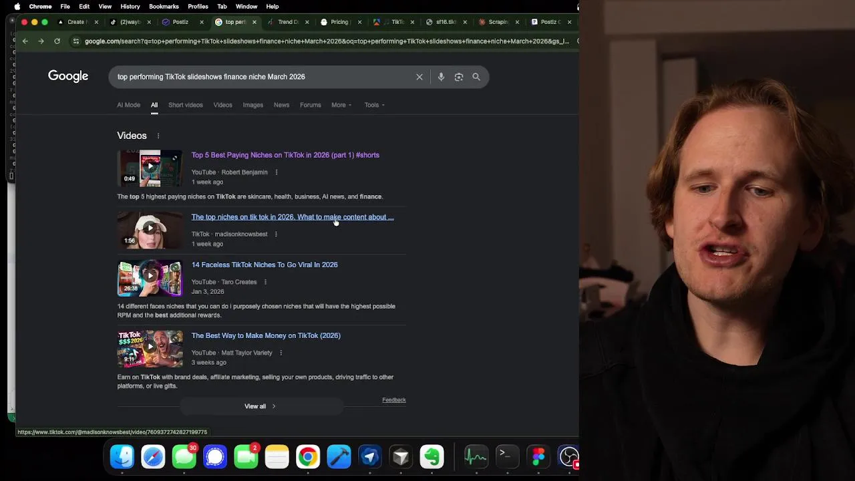Open more options for the Taro Creates result
This screenshot has width=855, height=481.
pyautogui.click(x=265, y=282)
